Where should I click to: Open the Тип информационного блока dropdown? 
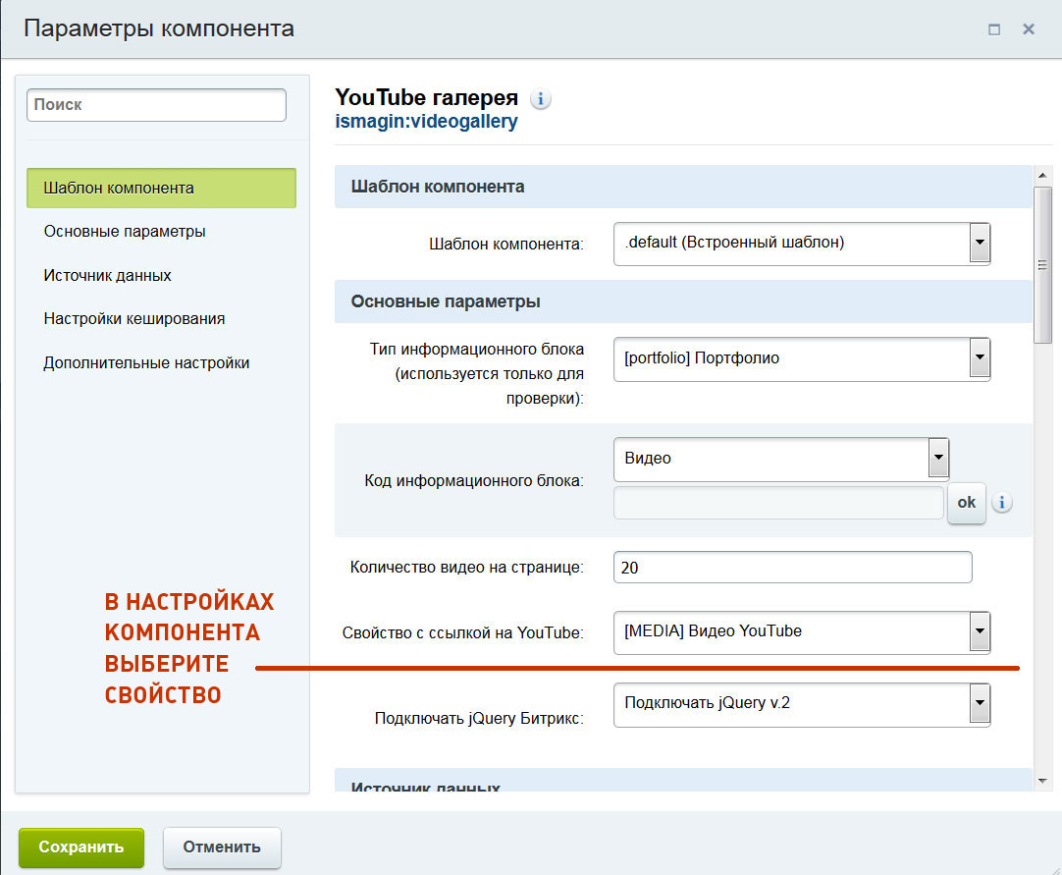click(978, 358)
